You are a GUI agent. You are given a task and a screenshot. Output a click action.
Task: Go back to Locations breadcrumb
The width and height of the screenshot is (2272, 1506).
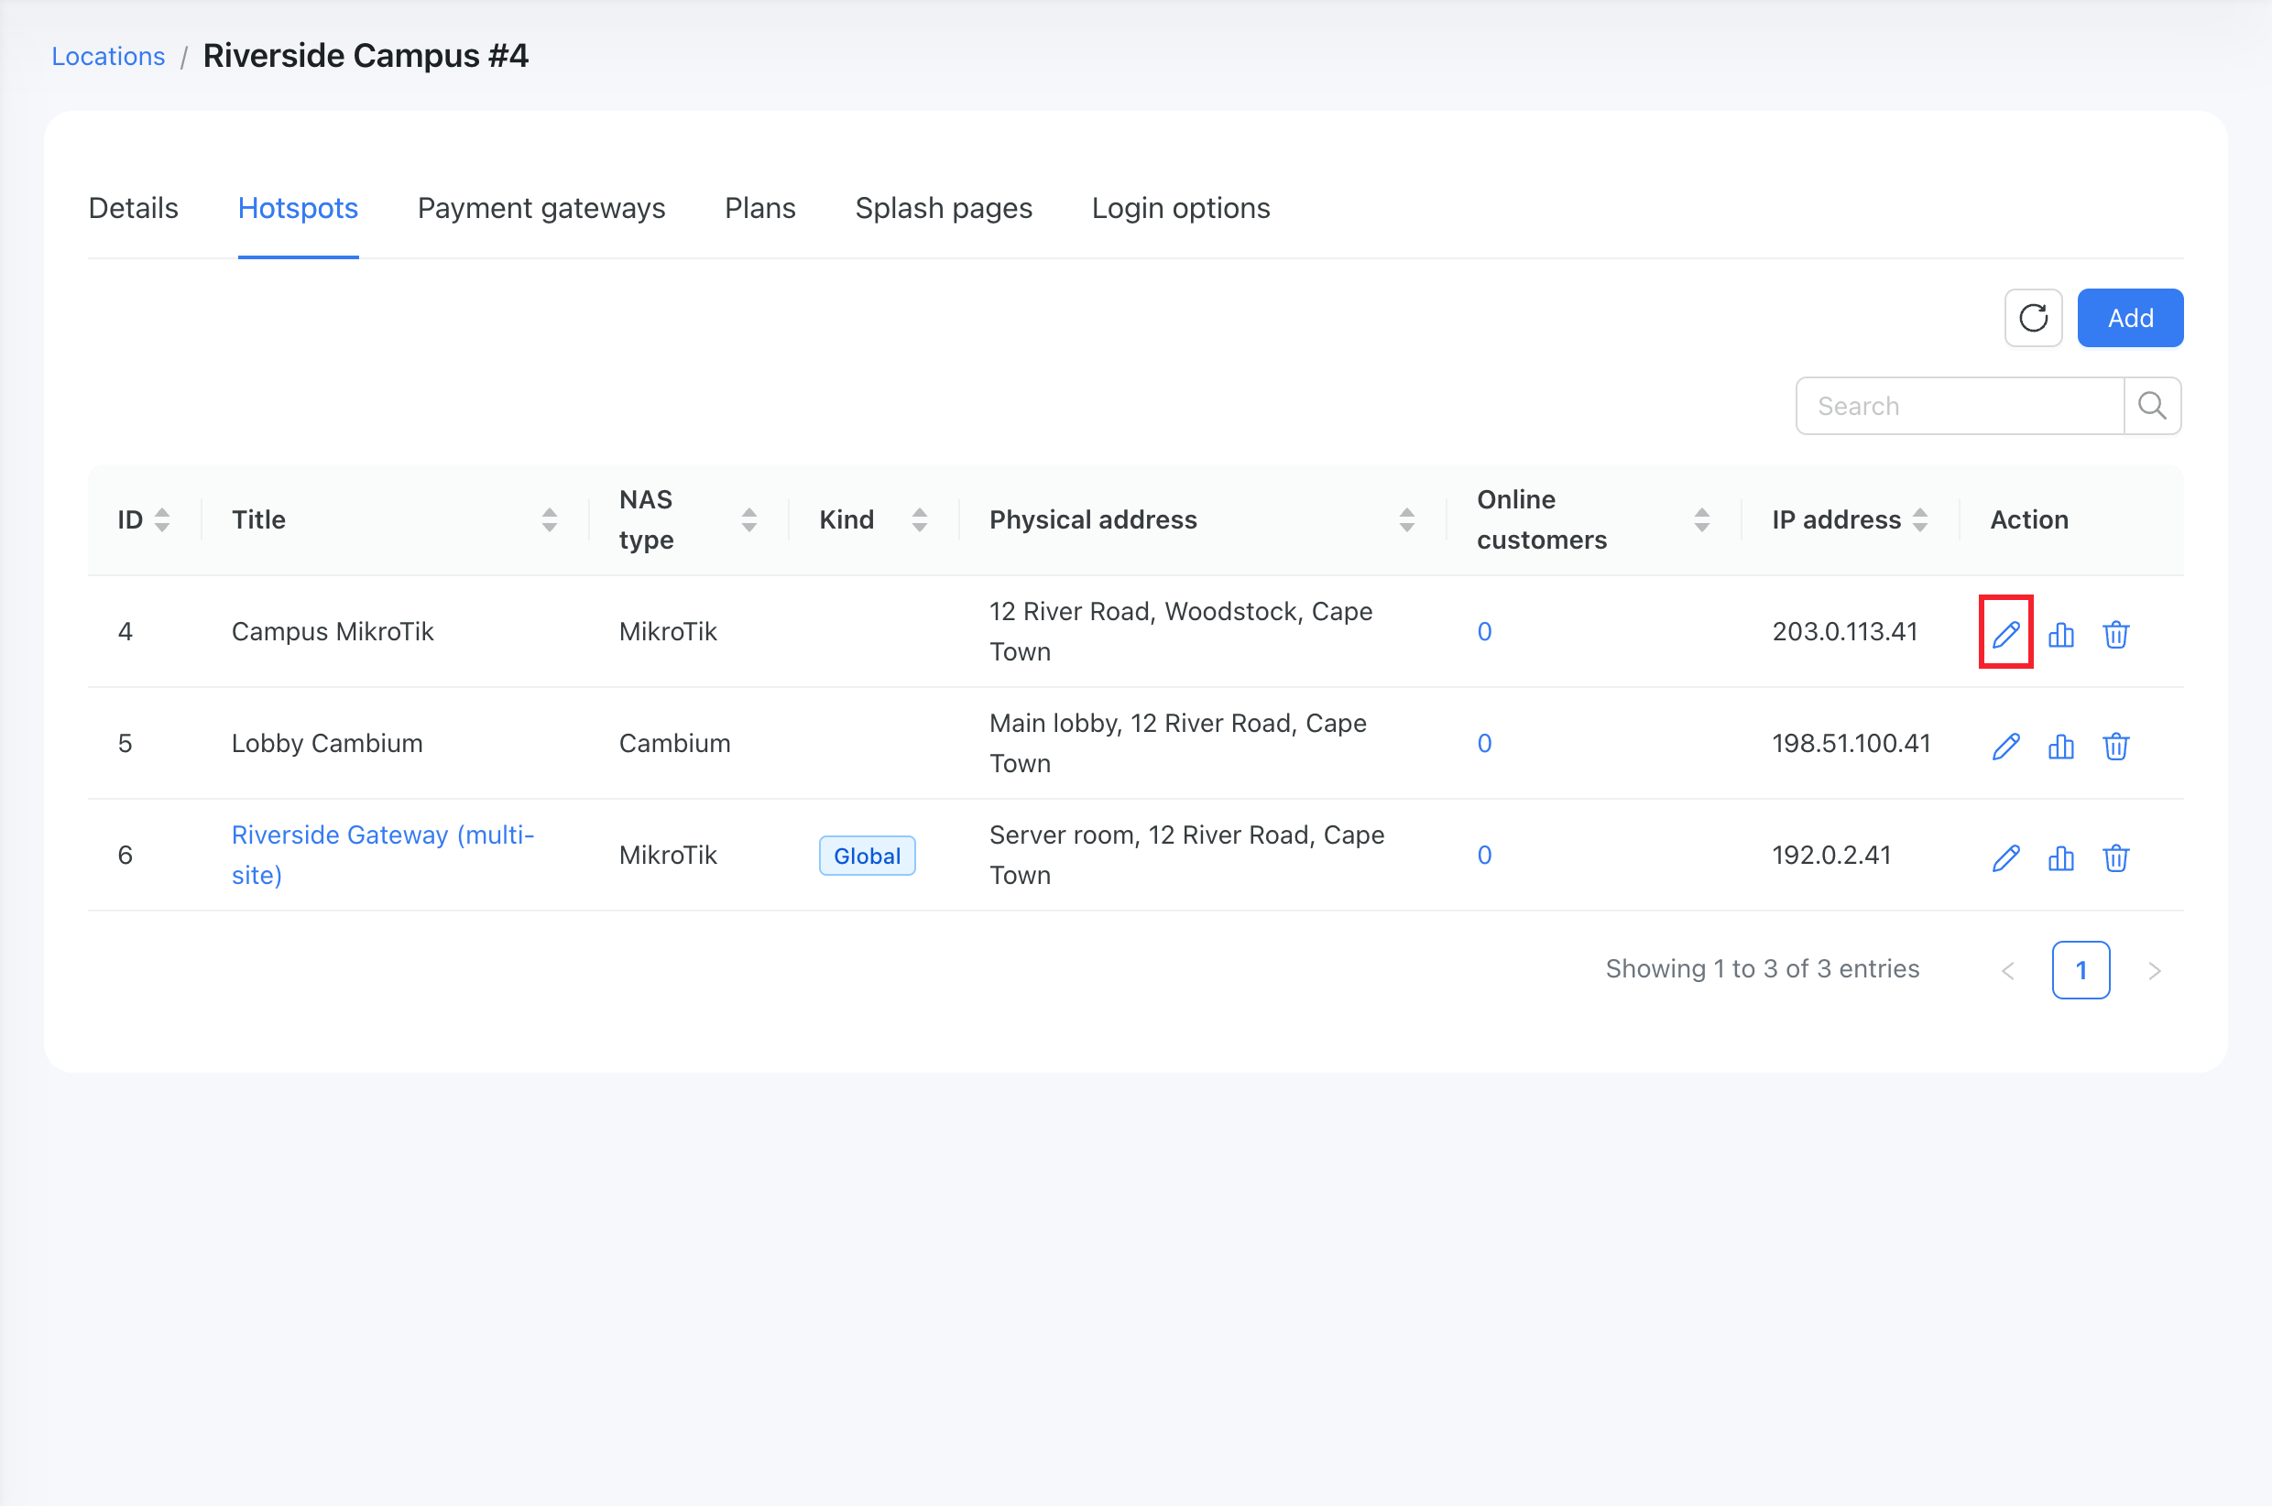[108, 57]
